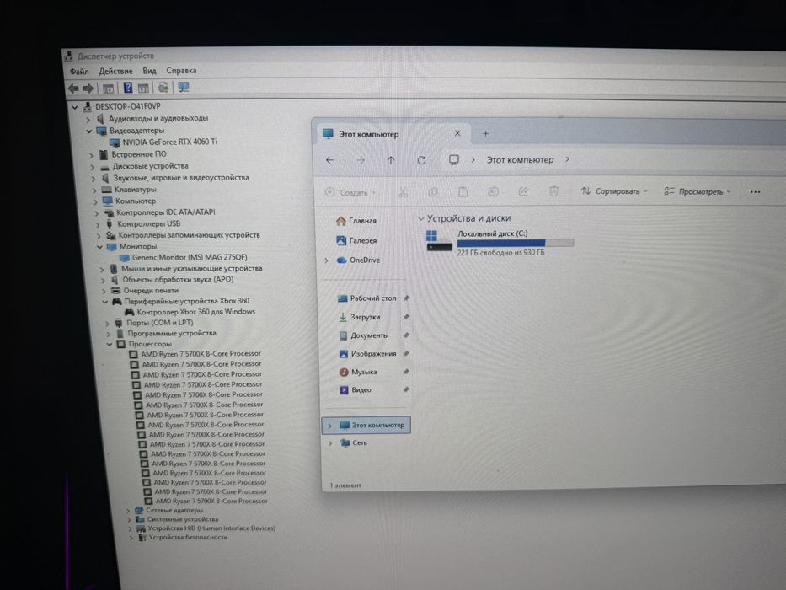The width and height of the screenshot is (786, 590).
Task: Select Контроллеры IDE ATA/ATAPI
Action: (x=165, y=212)
